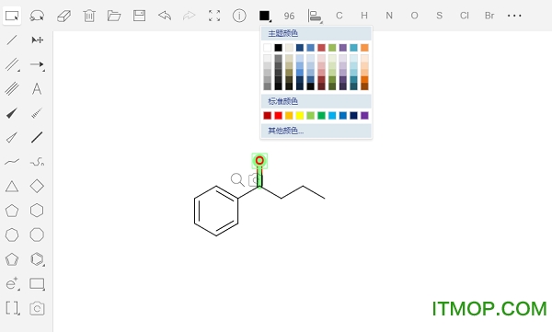Image resolution: width=552 pixels, height=332 pixels.
Task: Click the red oxygen atom in structure
Action: point(259,161)
